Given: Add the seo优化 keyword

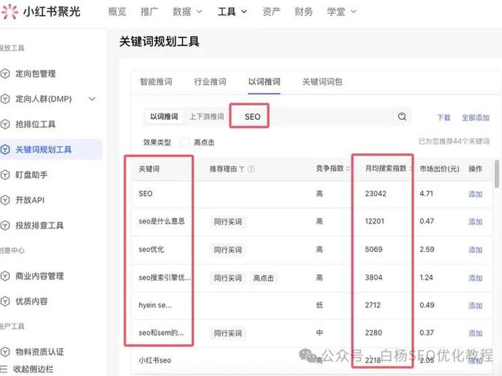Looking at the screenshot, I should 476,249.
